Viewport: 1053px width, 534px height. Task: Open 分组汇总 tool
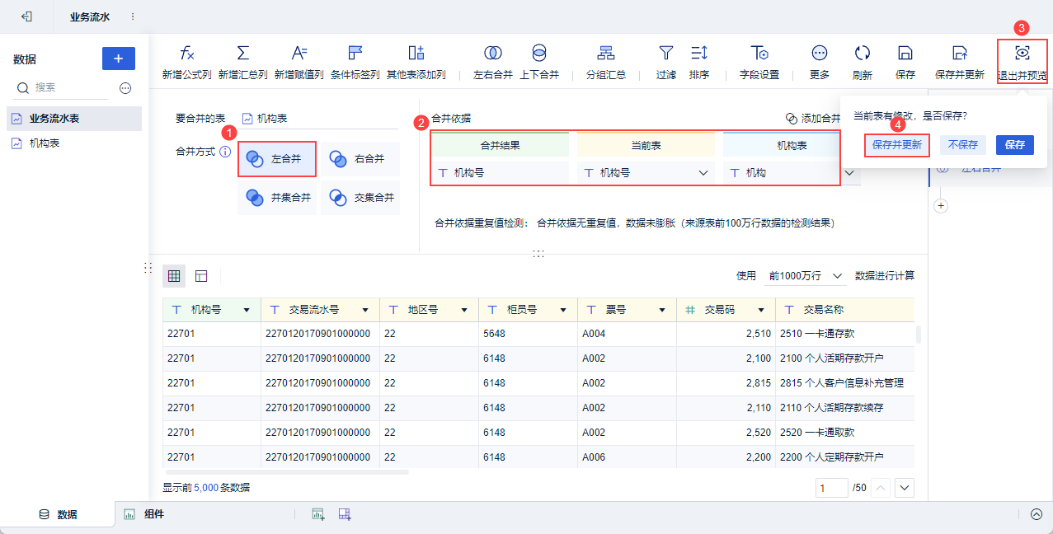[x=606, y=62]
